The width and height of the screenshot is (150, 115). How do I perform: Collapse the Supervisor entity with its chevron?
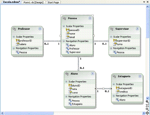(x=137, y=29)
